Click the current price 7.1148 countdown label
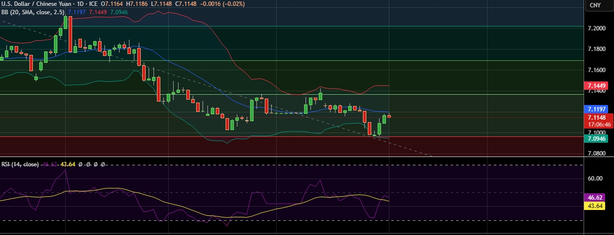The width and height of the screenshot is (614, 235). pos(598,121)
